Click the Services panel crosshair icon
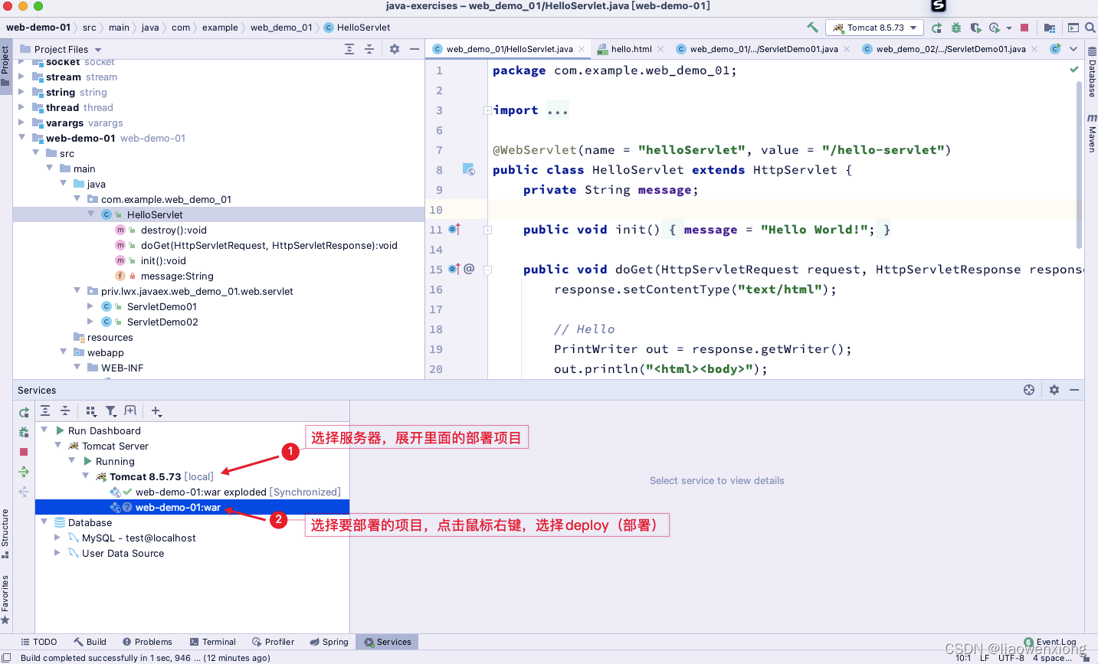 point(1029,390)
